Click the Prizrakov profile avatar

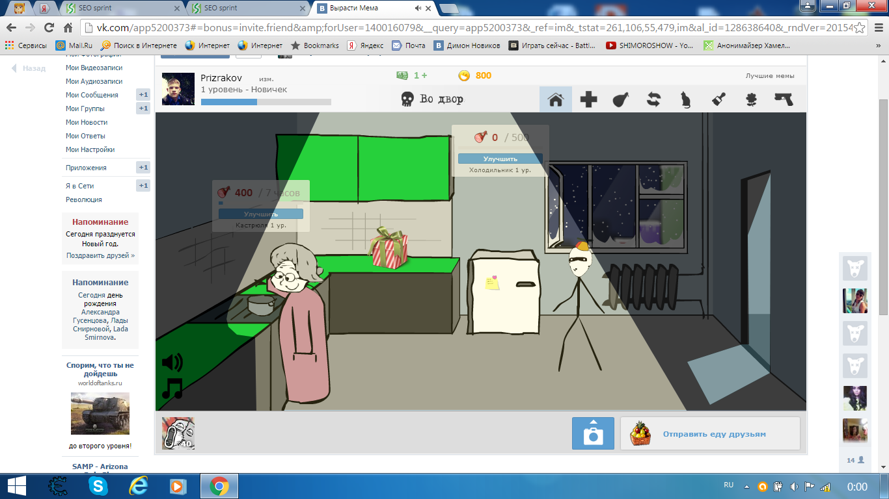pos(178,89)
